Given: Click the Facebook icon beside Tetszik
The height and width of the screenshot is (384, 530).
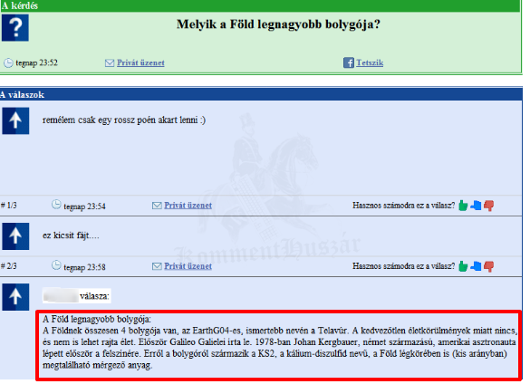Looking at the screenshot, I should [349, 62].
